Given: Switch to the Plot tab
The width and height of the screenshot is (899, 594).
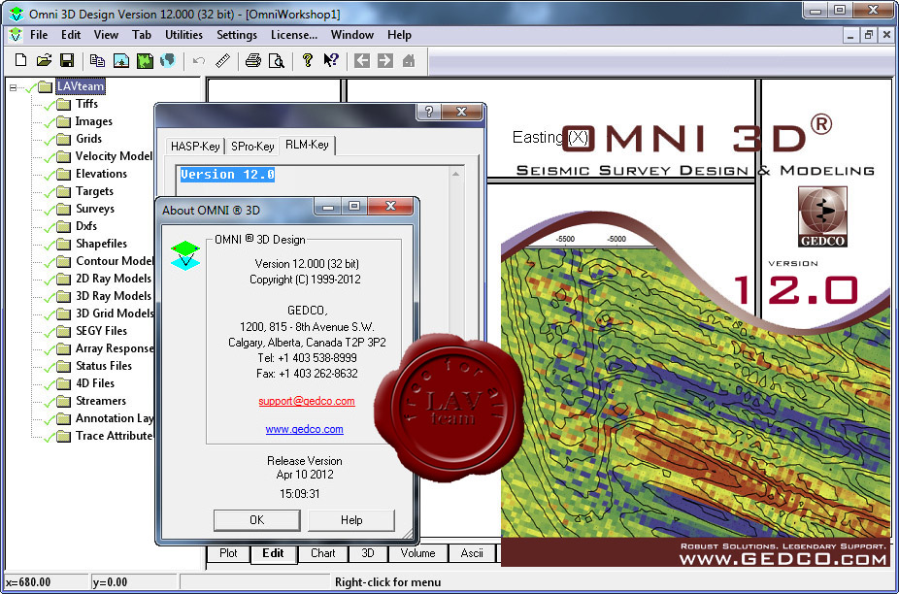Looking at the screenshot, I should 229,553.
